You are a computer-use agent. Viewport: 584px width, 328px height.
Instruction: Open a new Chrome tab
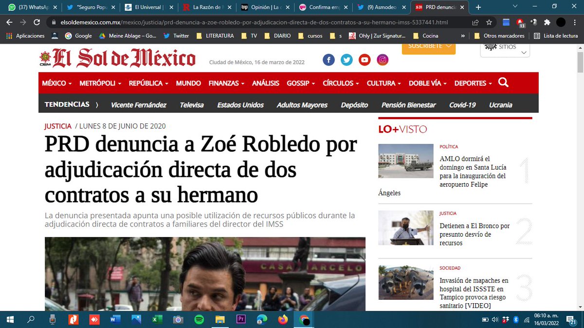tap(478, 7)
